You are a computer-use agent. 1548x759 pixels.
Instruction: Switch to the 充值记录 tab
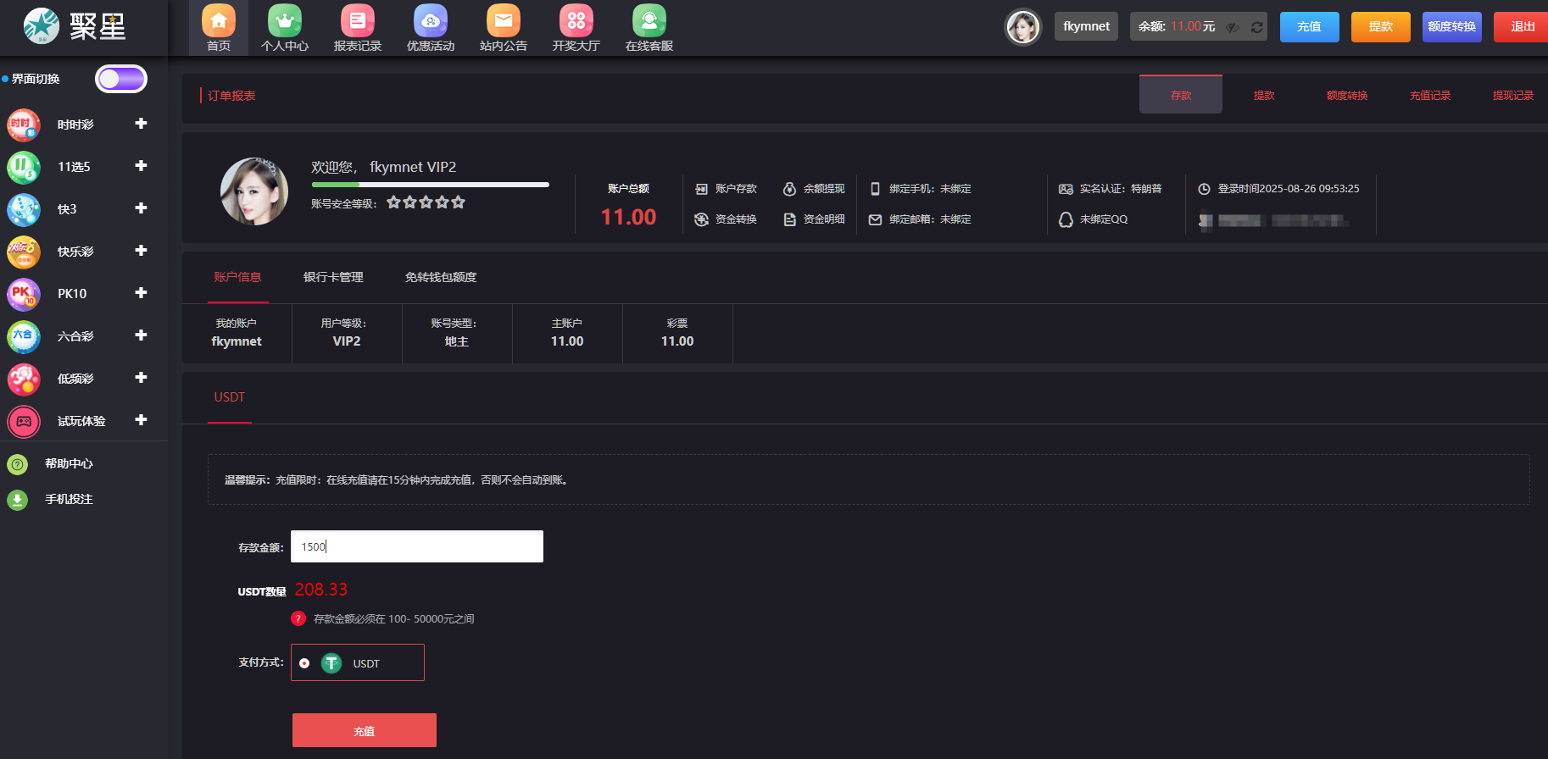click(1429, 95)
